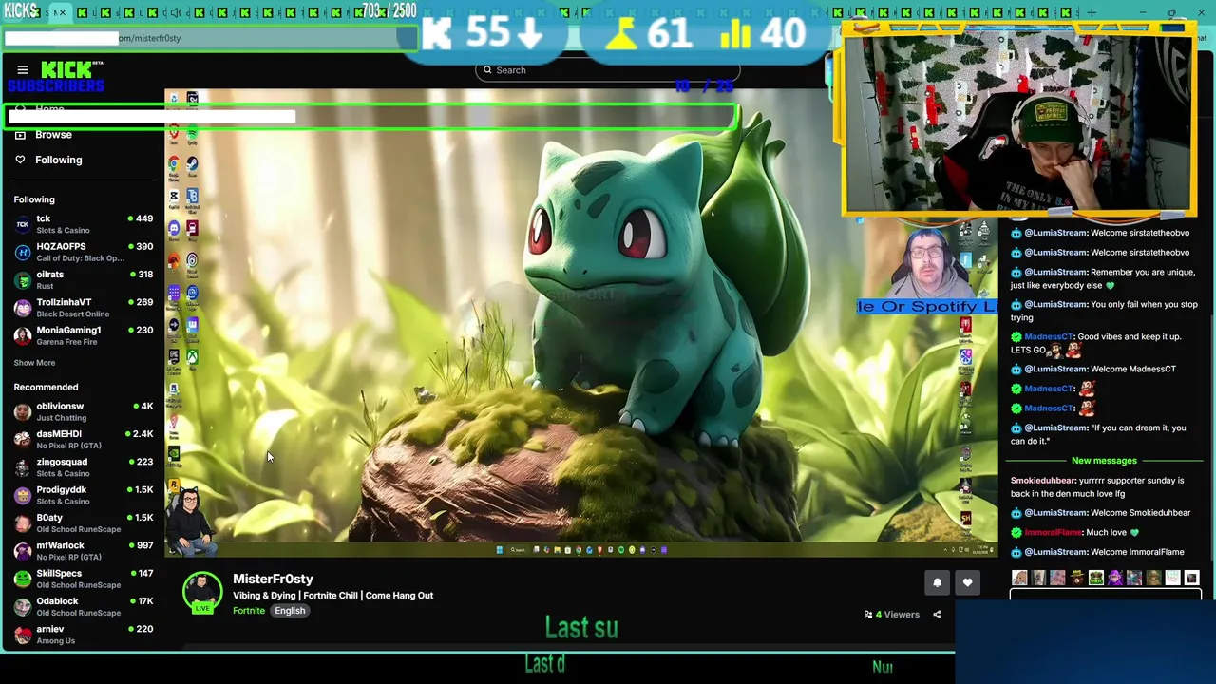Click tck channel avatar
Viewport: 1216px width, 684px height.
click(x=23, y=224)
